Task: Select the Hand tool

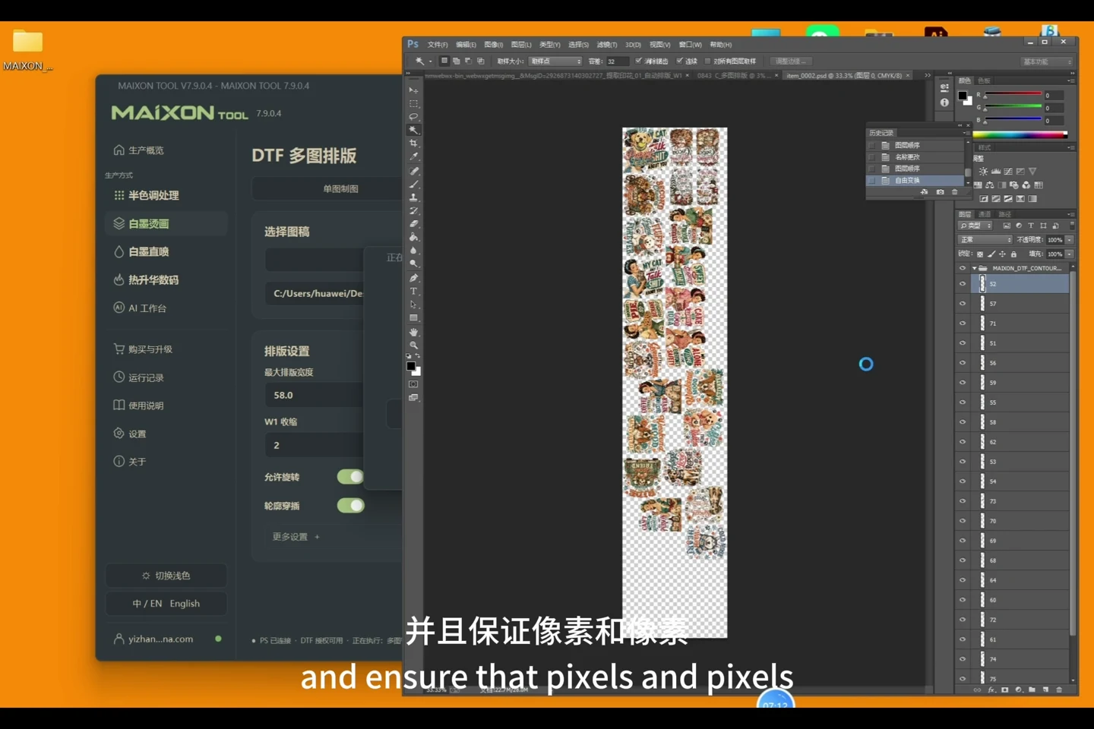Action: click(x=413, y=332)
